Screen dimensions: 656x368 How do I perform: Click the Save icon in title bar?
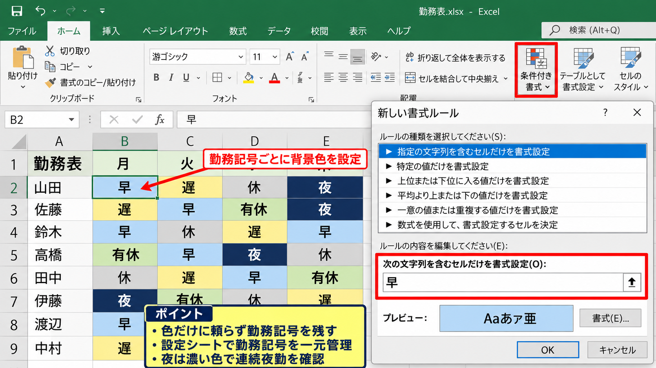(x=17, y=11)
